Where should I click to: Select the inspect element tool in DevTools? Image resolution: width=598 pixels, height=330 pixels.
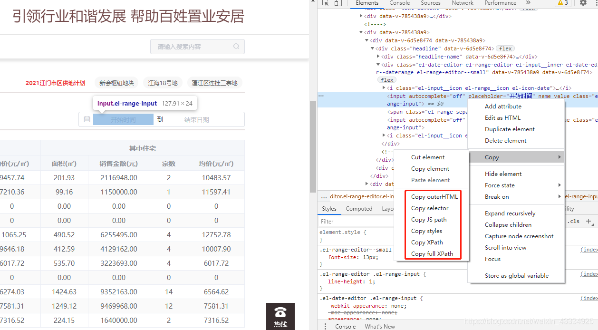click(x=326, y=3)
